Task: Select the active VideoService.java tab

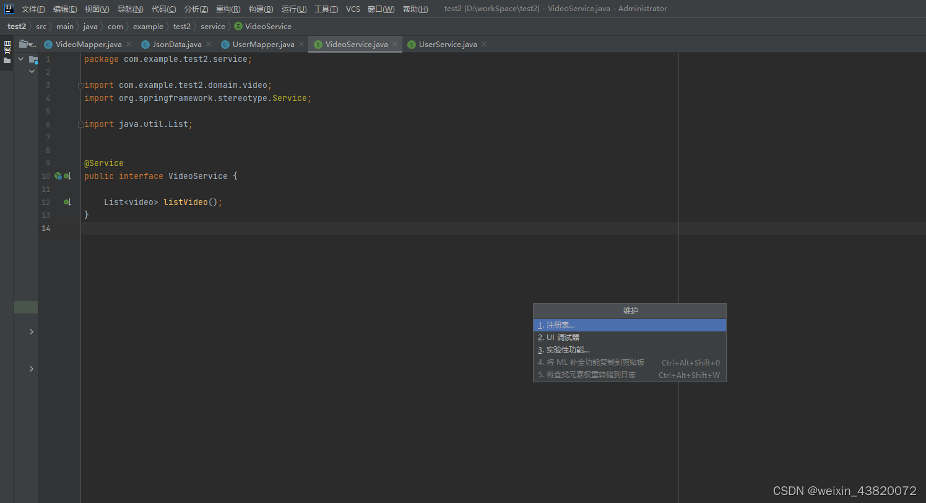Action: (x=357, y=45)
